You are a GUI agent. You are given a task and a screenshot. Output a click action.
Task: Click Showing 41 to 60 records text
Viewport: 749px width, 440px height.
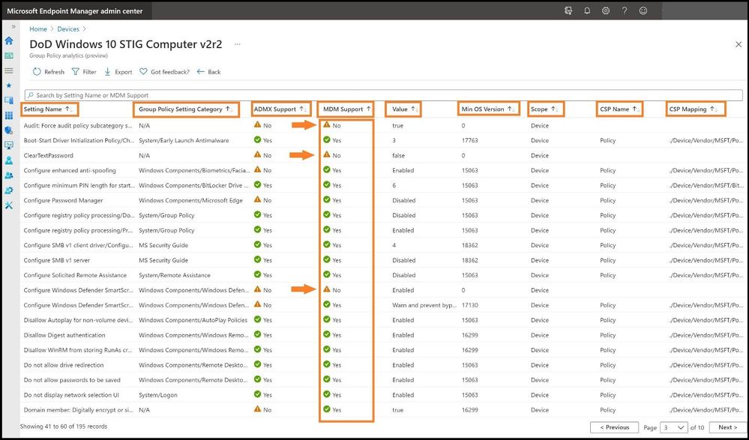64,427
